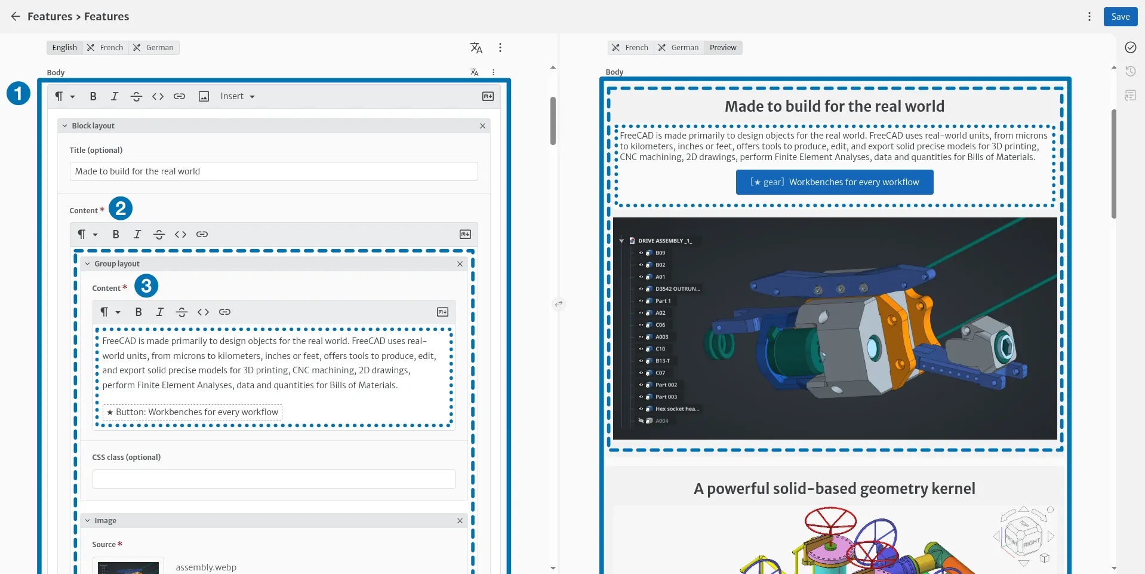Click the left editor vertical scrollbar thumb
The width and height of the screenshot is (1145, 574).
coord(553,121)
